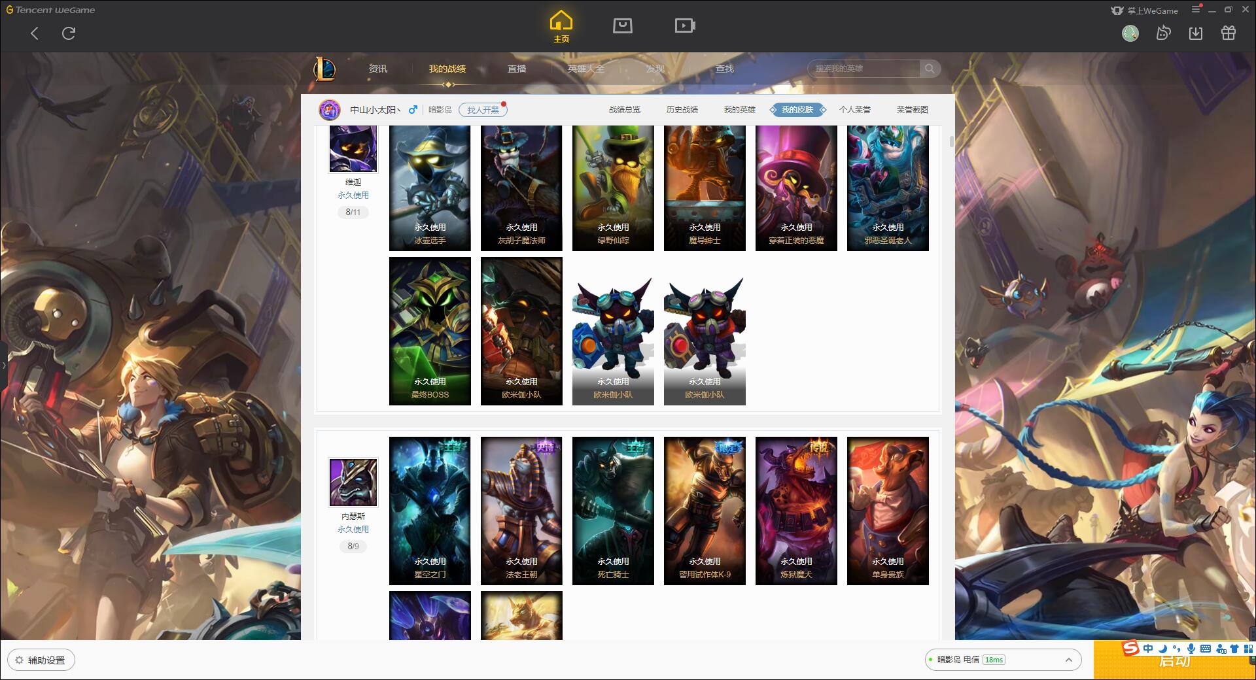The height and width of the screenshot is (680, 1256).
Task: Open the hamburger menu in title bar
Action: [1196, 10]
